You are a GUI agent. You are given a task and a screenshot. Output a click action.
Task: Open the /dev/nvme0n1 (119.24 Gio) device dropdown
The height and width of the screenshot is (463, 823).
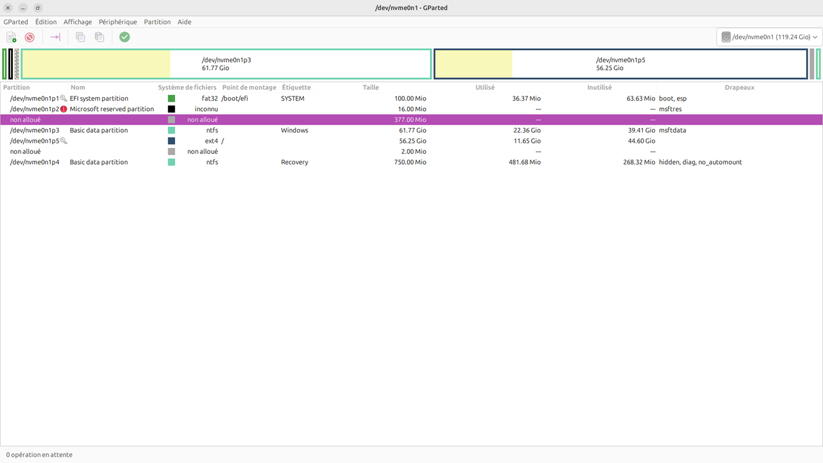770,37
